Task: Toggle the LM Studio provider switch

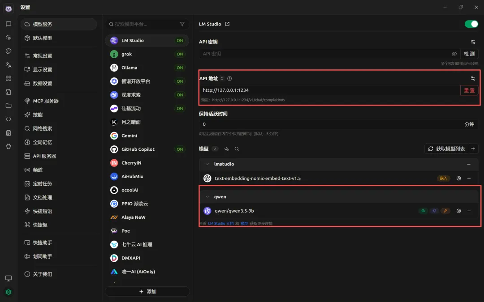Action: click(471, 24)
